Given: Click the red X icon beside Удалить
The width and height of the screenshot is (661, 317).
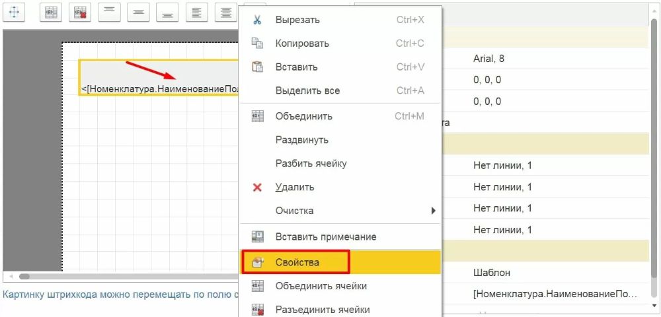Looking at the screenshot, I should click(257, 187).
